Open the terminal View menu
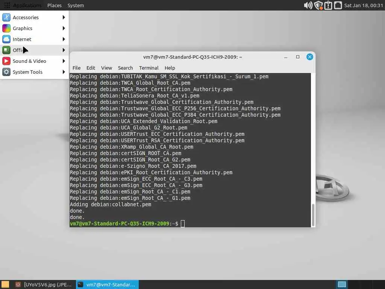Image resolution: width=385 pixels, height=289 pixels. [x=106, y=68]
